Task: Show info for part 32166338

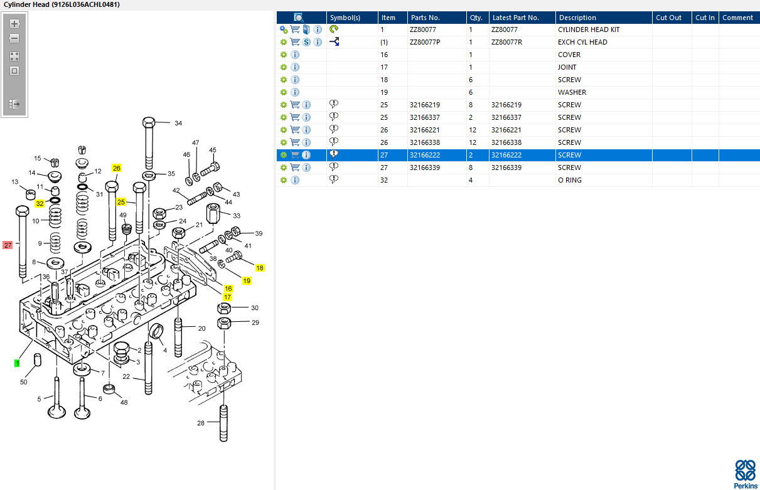Action: tap(306, 142)
